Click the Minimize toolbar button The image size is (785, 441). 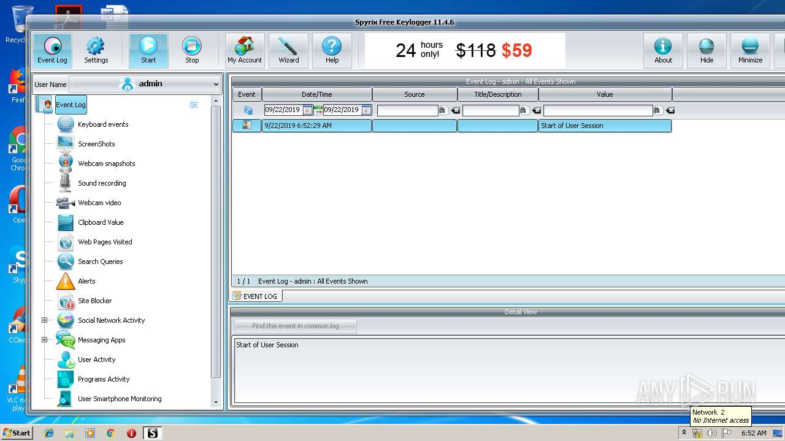click(x=750, y=50)
